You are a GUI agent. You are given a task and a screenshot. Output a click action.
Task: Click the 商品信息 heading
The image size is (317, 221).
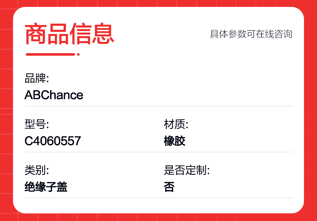[x=69, y=34]
